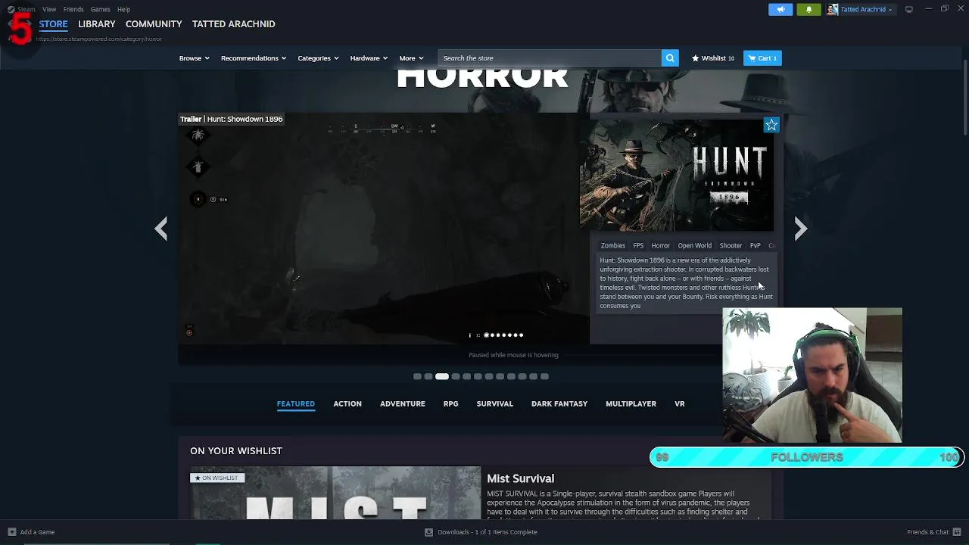The height and width of the screenshot is (545, 969).
Task: Click the Shooter tag
Action: tap(731, 245)
